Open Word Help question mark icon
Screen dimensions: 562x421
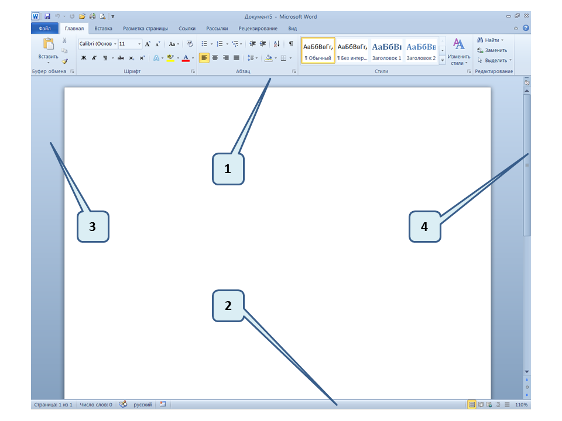(x=526, y=28)
